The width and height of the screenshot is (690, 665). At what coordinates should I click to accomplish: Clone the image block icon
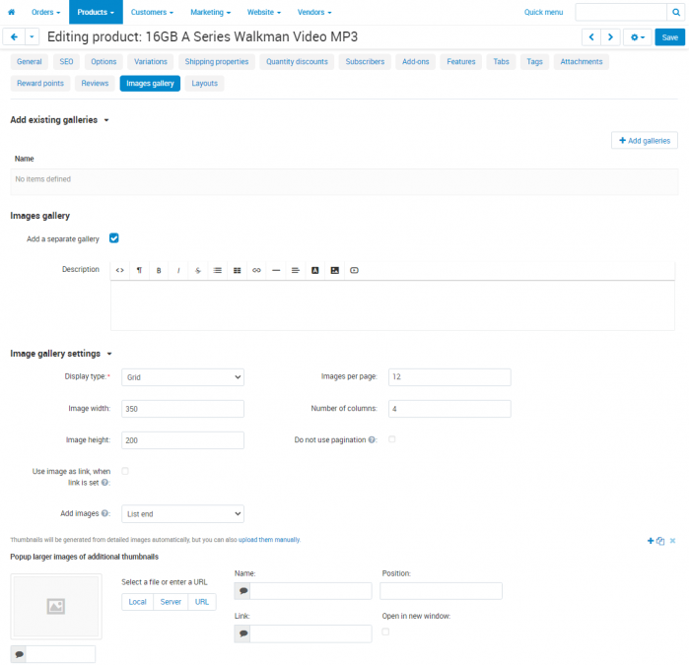pos(660,541)
